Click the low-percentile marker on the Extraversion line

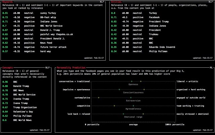tap(99, 98)
